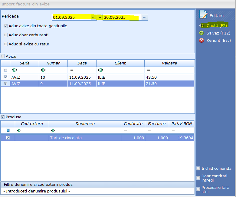Click the red X Renunț icon
Screen dimensions: 236x197
point(202,40)
